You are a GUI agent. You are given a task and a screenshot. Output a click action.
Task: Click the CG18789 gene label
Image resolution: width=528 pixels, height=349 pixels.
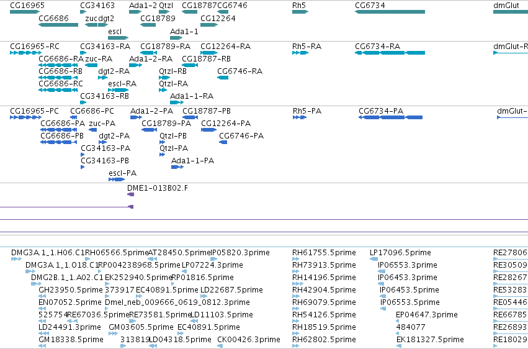[x=158, y=18]
